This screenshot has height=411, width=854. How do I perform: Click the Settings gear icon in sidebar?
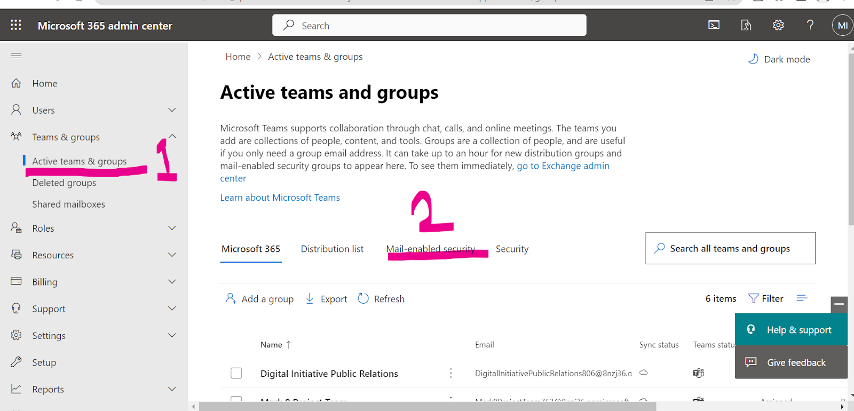pyautogui.click(x=17, y=335)
